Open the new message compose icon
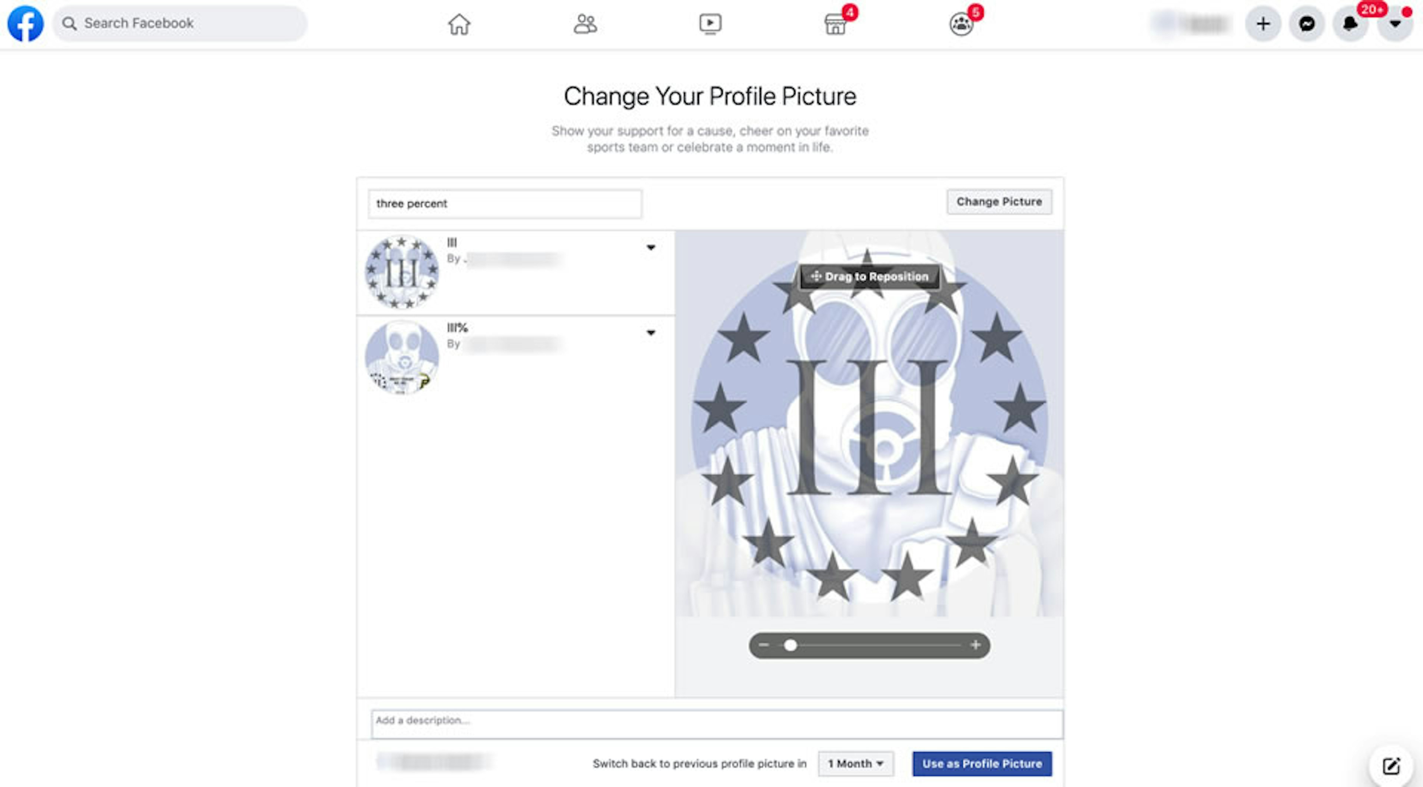1423x787 pixels. [1391, 766]
